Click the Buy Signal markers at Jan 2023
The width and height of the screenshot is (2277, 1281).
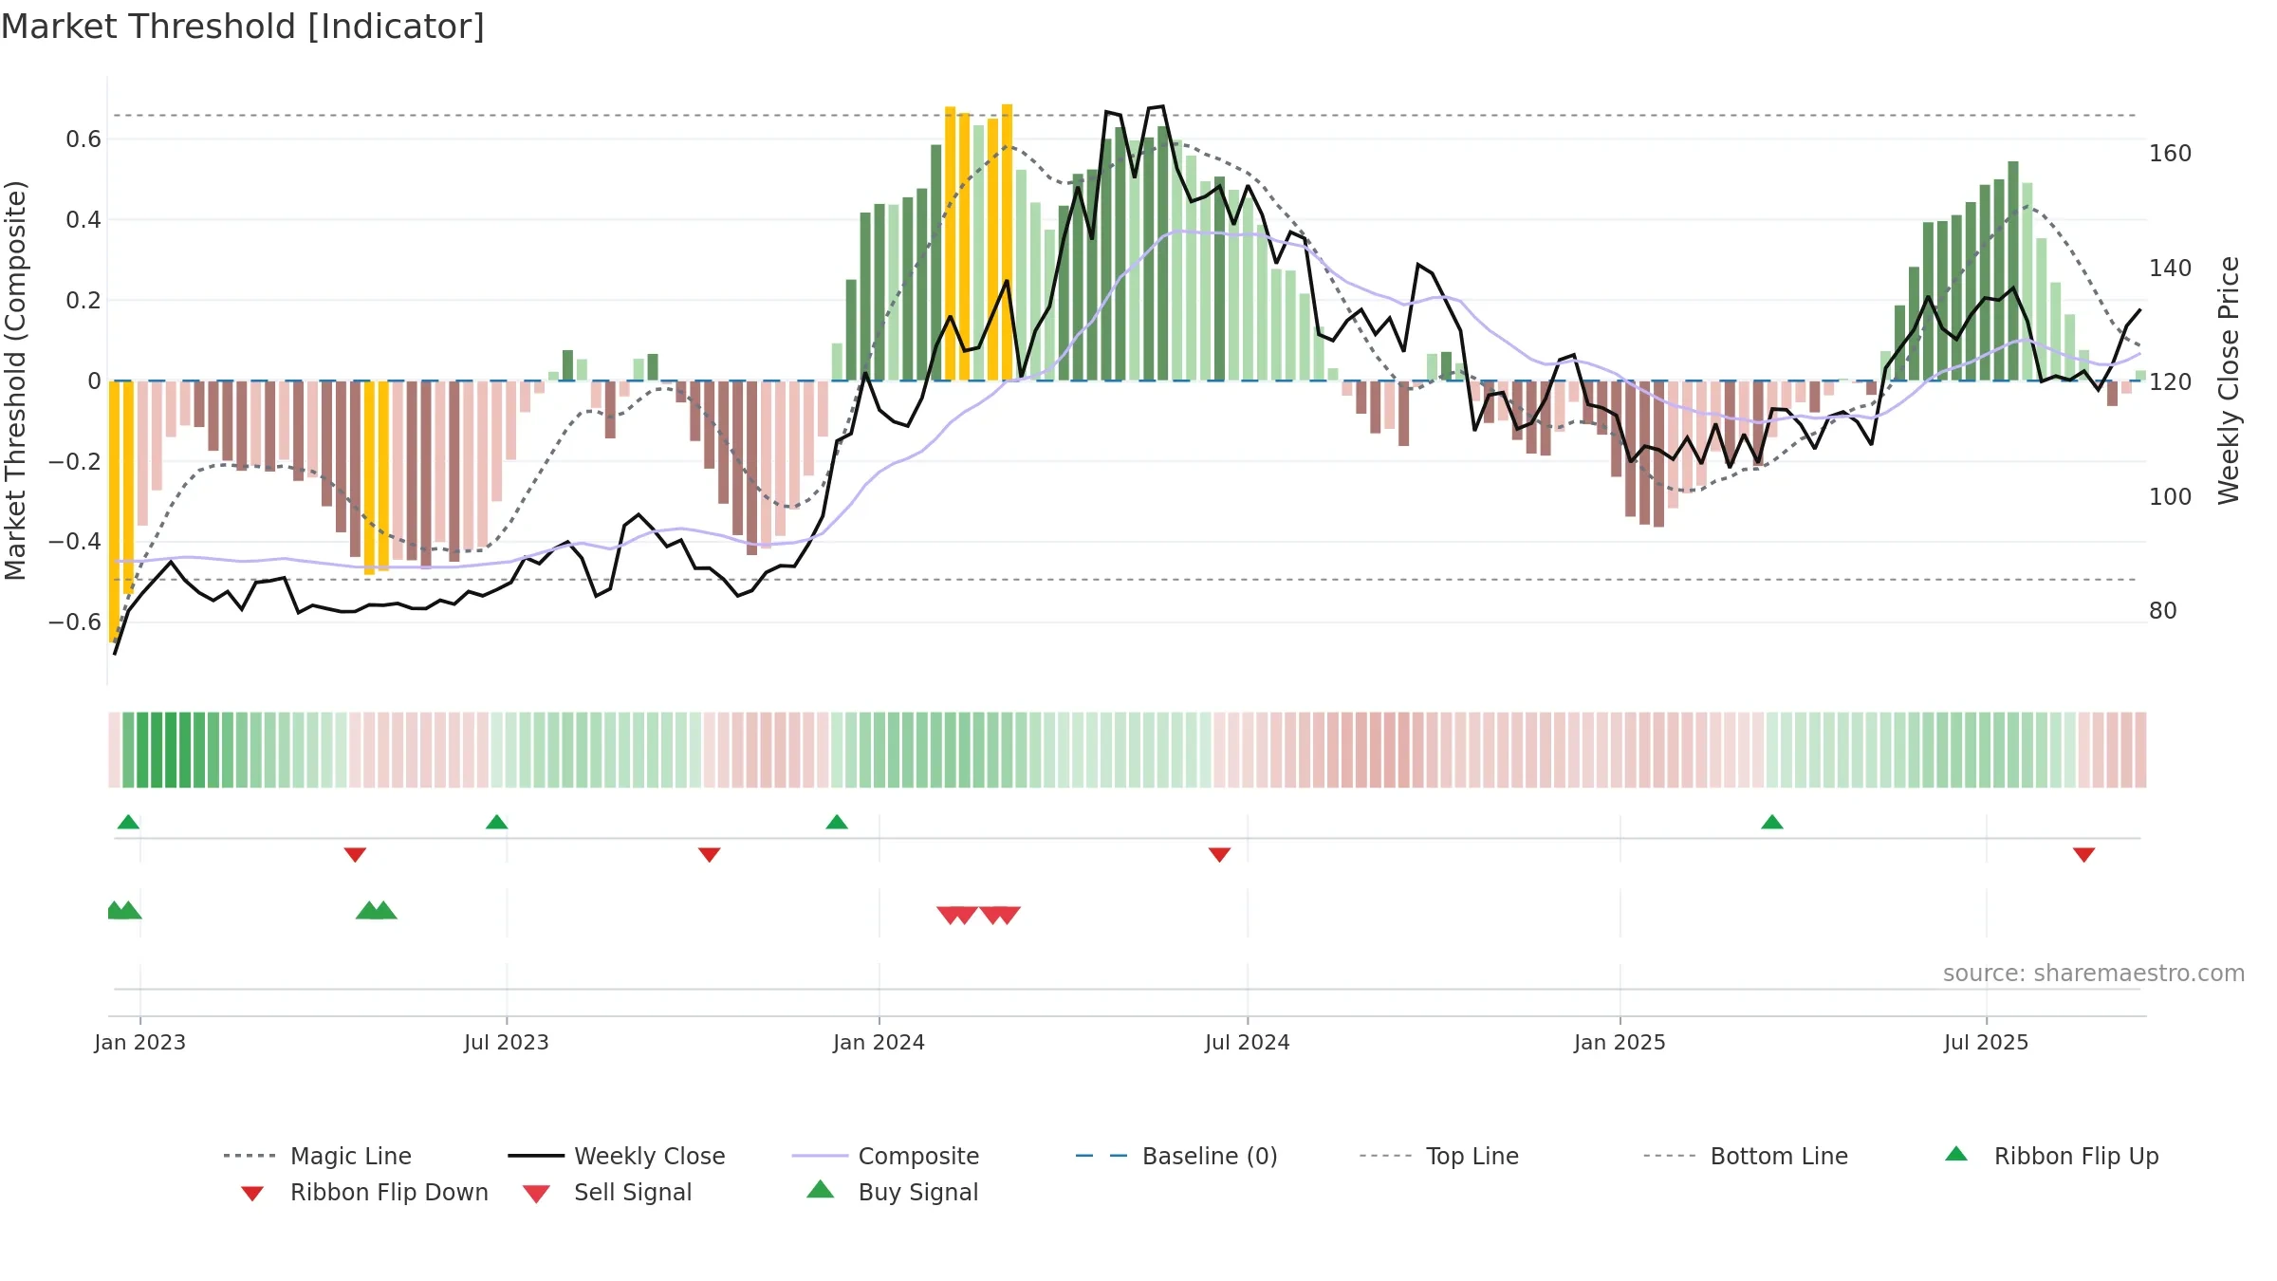click(x=124, y=910)
